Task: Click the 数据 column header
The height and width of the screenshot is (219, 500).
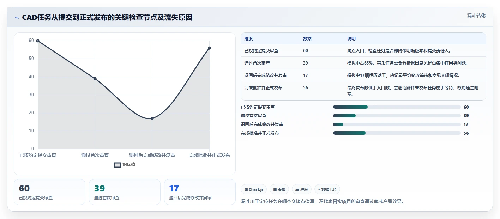Action: point(307,39)
